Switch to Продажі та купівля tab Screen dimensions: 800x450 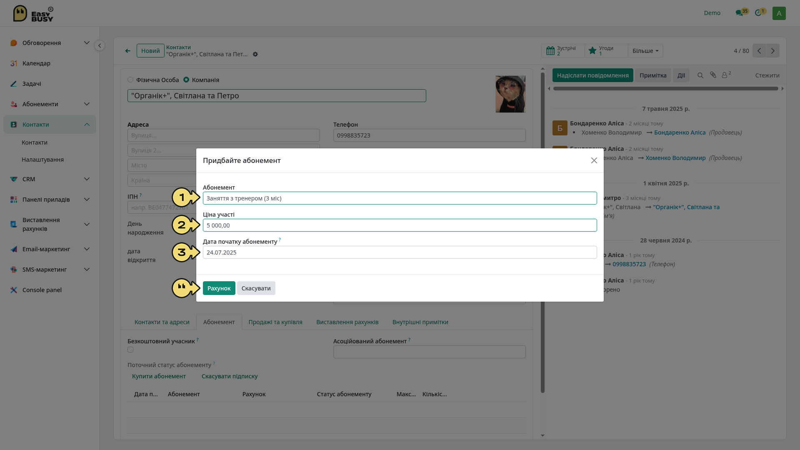click(275, 322)
